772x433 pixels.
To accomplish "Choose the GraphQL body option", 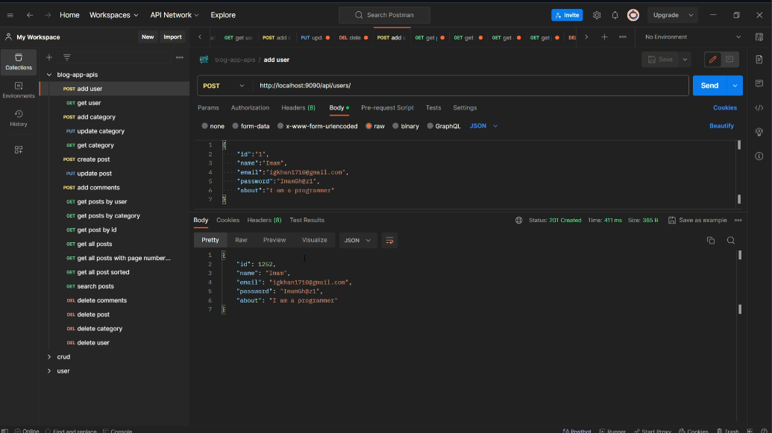I will pos(444,126).
